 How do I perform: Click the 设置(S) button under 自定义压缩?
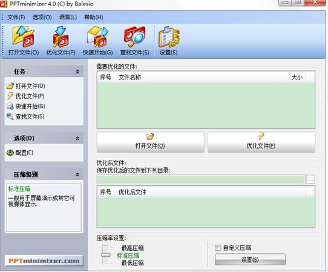[x=250, y=260]
